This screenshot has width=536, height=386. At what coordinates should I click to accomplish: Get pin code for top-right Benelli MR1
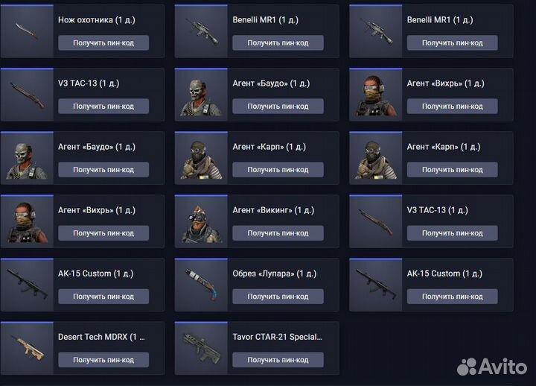coord(453,42)
